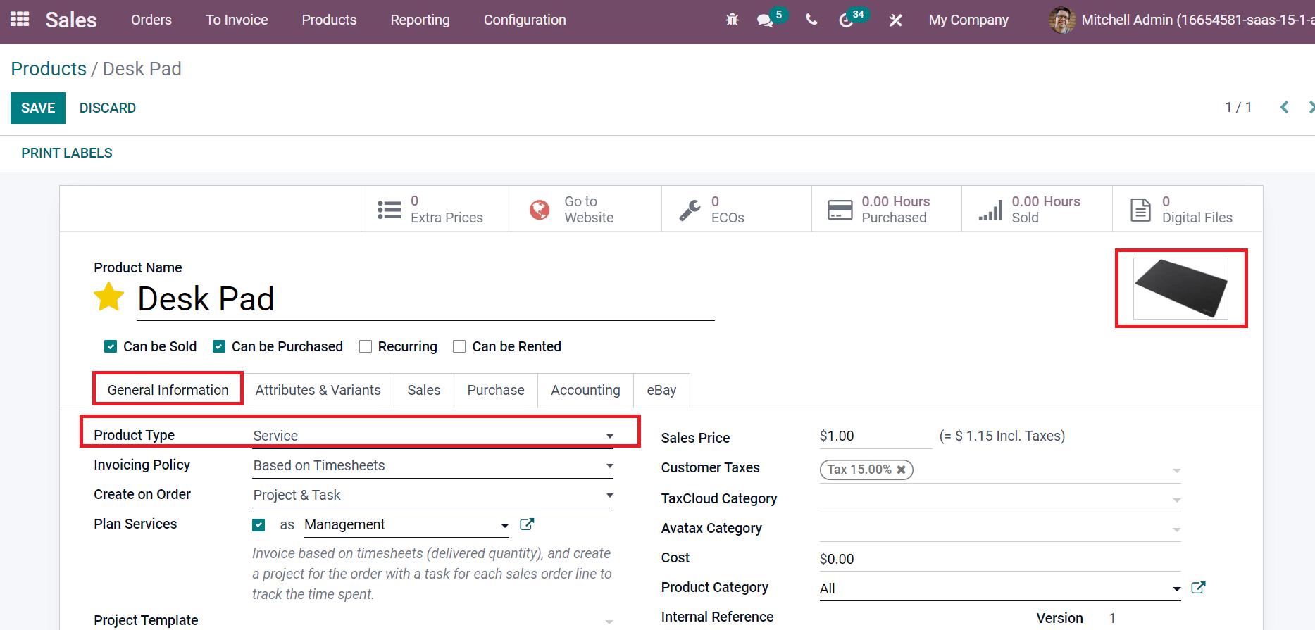The image size is (1315, 630).
Task: Open the Create on Order dropdown
Action: (433, 495)
